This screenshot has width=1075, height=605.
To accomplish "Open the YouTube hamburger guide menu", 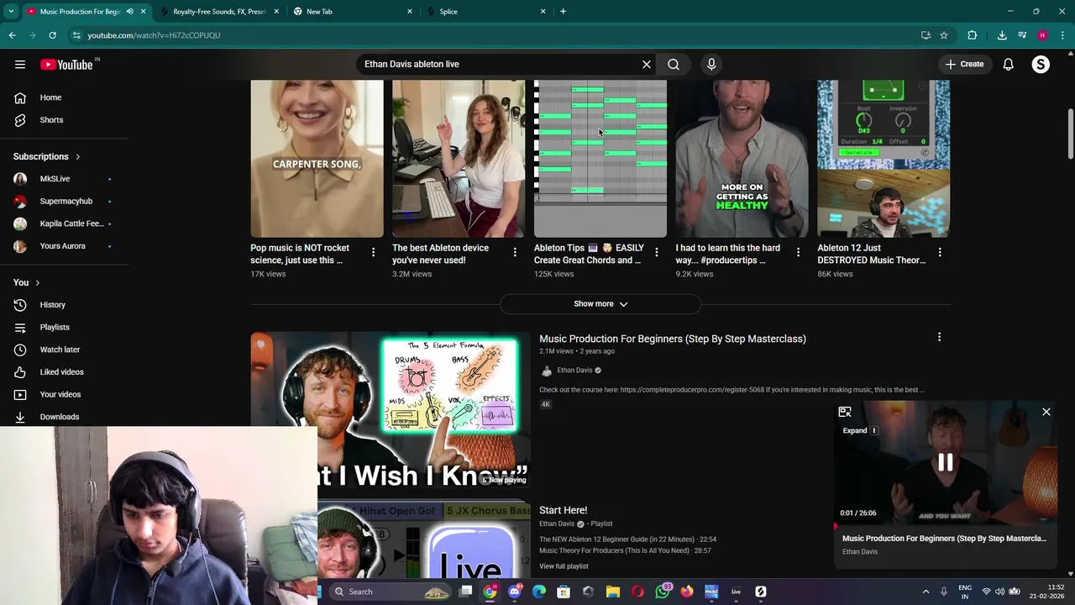I will pyautogui.click(x=20, y=65).
